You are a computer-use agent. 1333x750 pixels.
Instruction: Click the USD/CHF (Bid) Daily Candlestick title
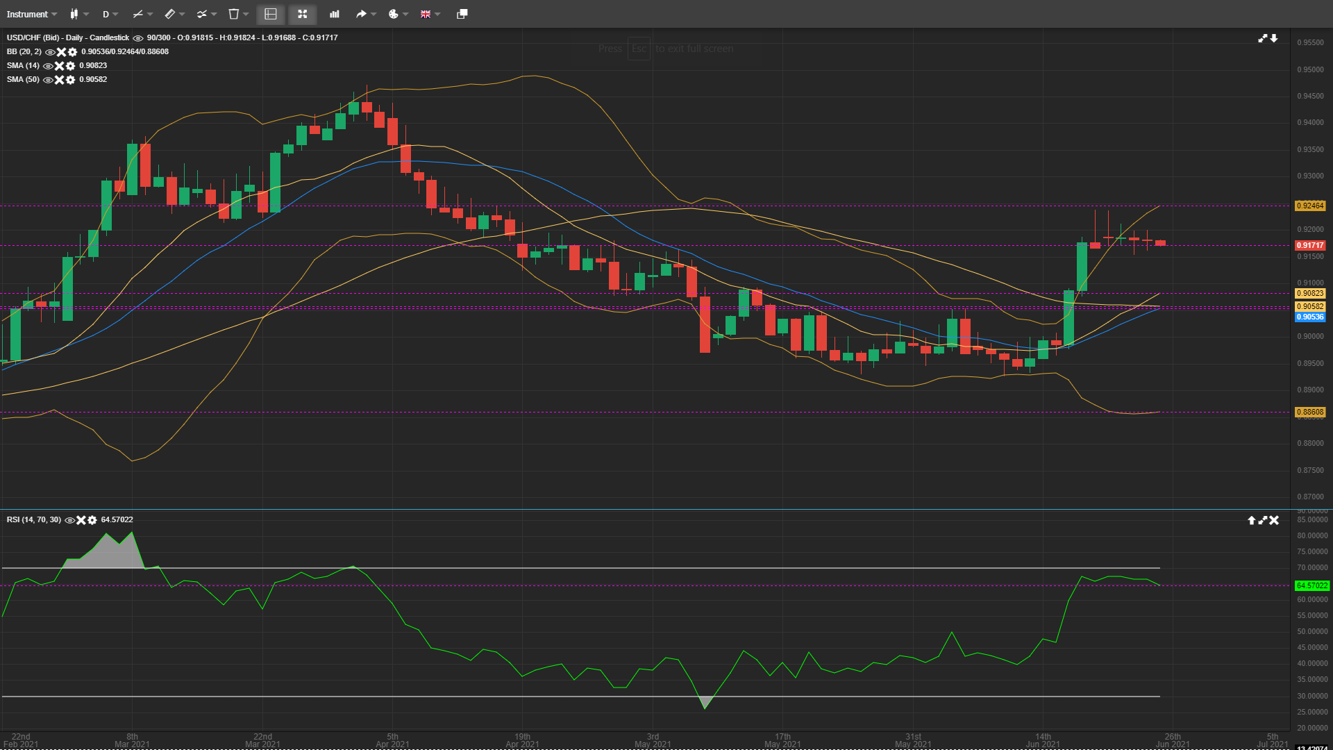pos(68,37)
